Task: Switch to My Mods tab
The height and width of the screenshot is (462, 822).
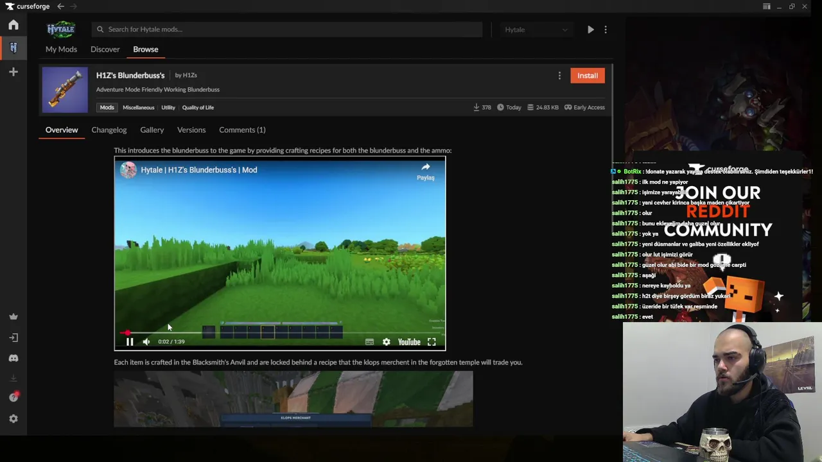Action: tap(61, 49)
